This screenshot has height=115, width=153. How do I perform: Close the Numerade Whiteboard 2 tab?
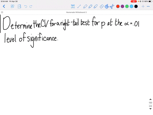point(2,12)
